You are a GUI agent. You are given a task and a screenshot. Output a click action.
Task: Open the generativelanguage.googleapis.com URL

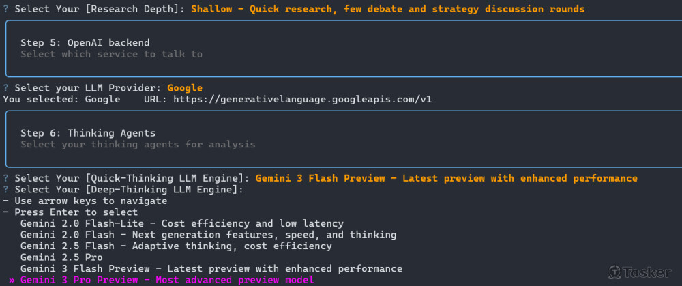coord(302,99)
